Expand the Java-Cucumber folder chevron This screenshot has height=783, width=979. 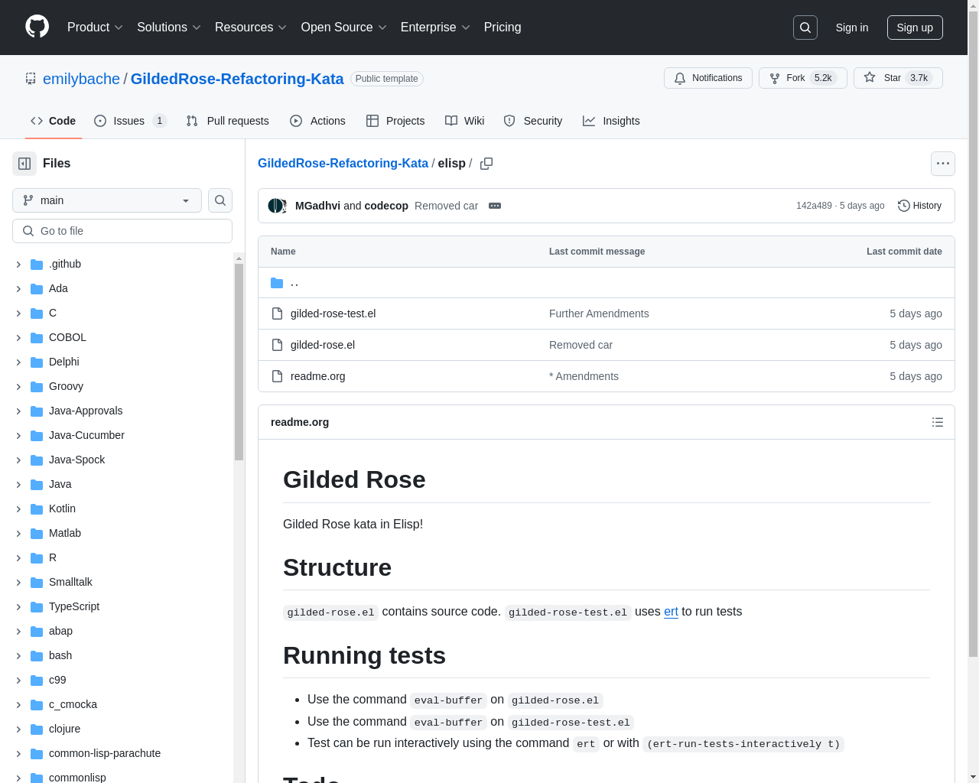click(x=18, y=436)
